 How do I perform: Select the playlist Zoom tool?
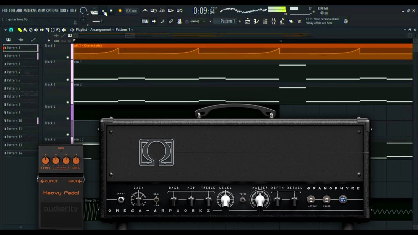(58, 30)
